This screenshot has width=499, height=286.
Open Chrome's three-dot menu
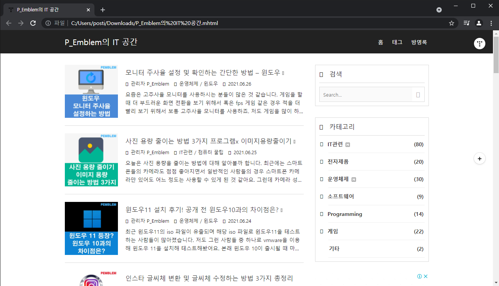click(x=492, y=23)
